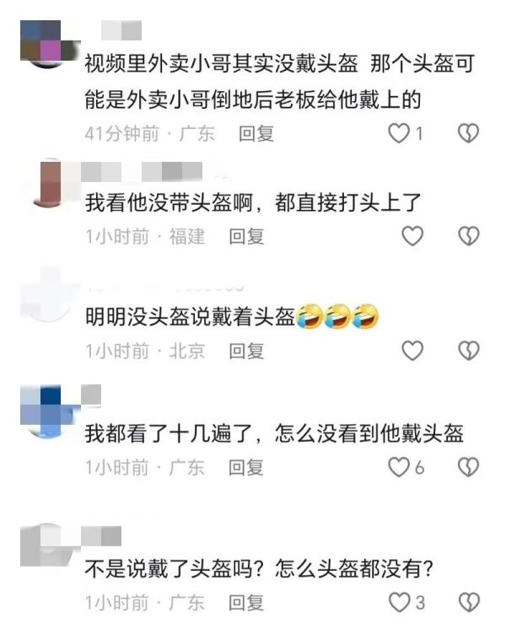506x634 pixels.
Task: Open the blue pixelated avatar profile
Action: point(49,411)
